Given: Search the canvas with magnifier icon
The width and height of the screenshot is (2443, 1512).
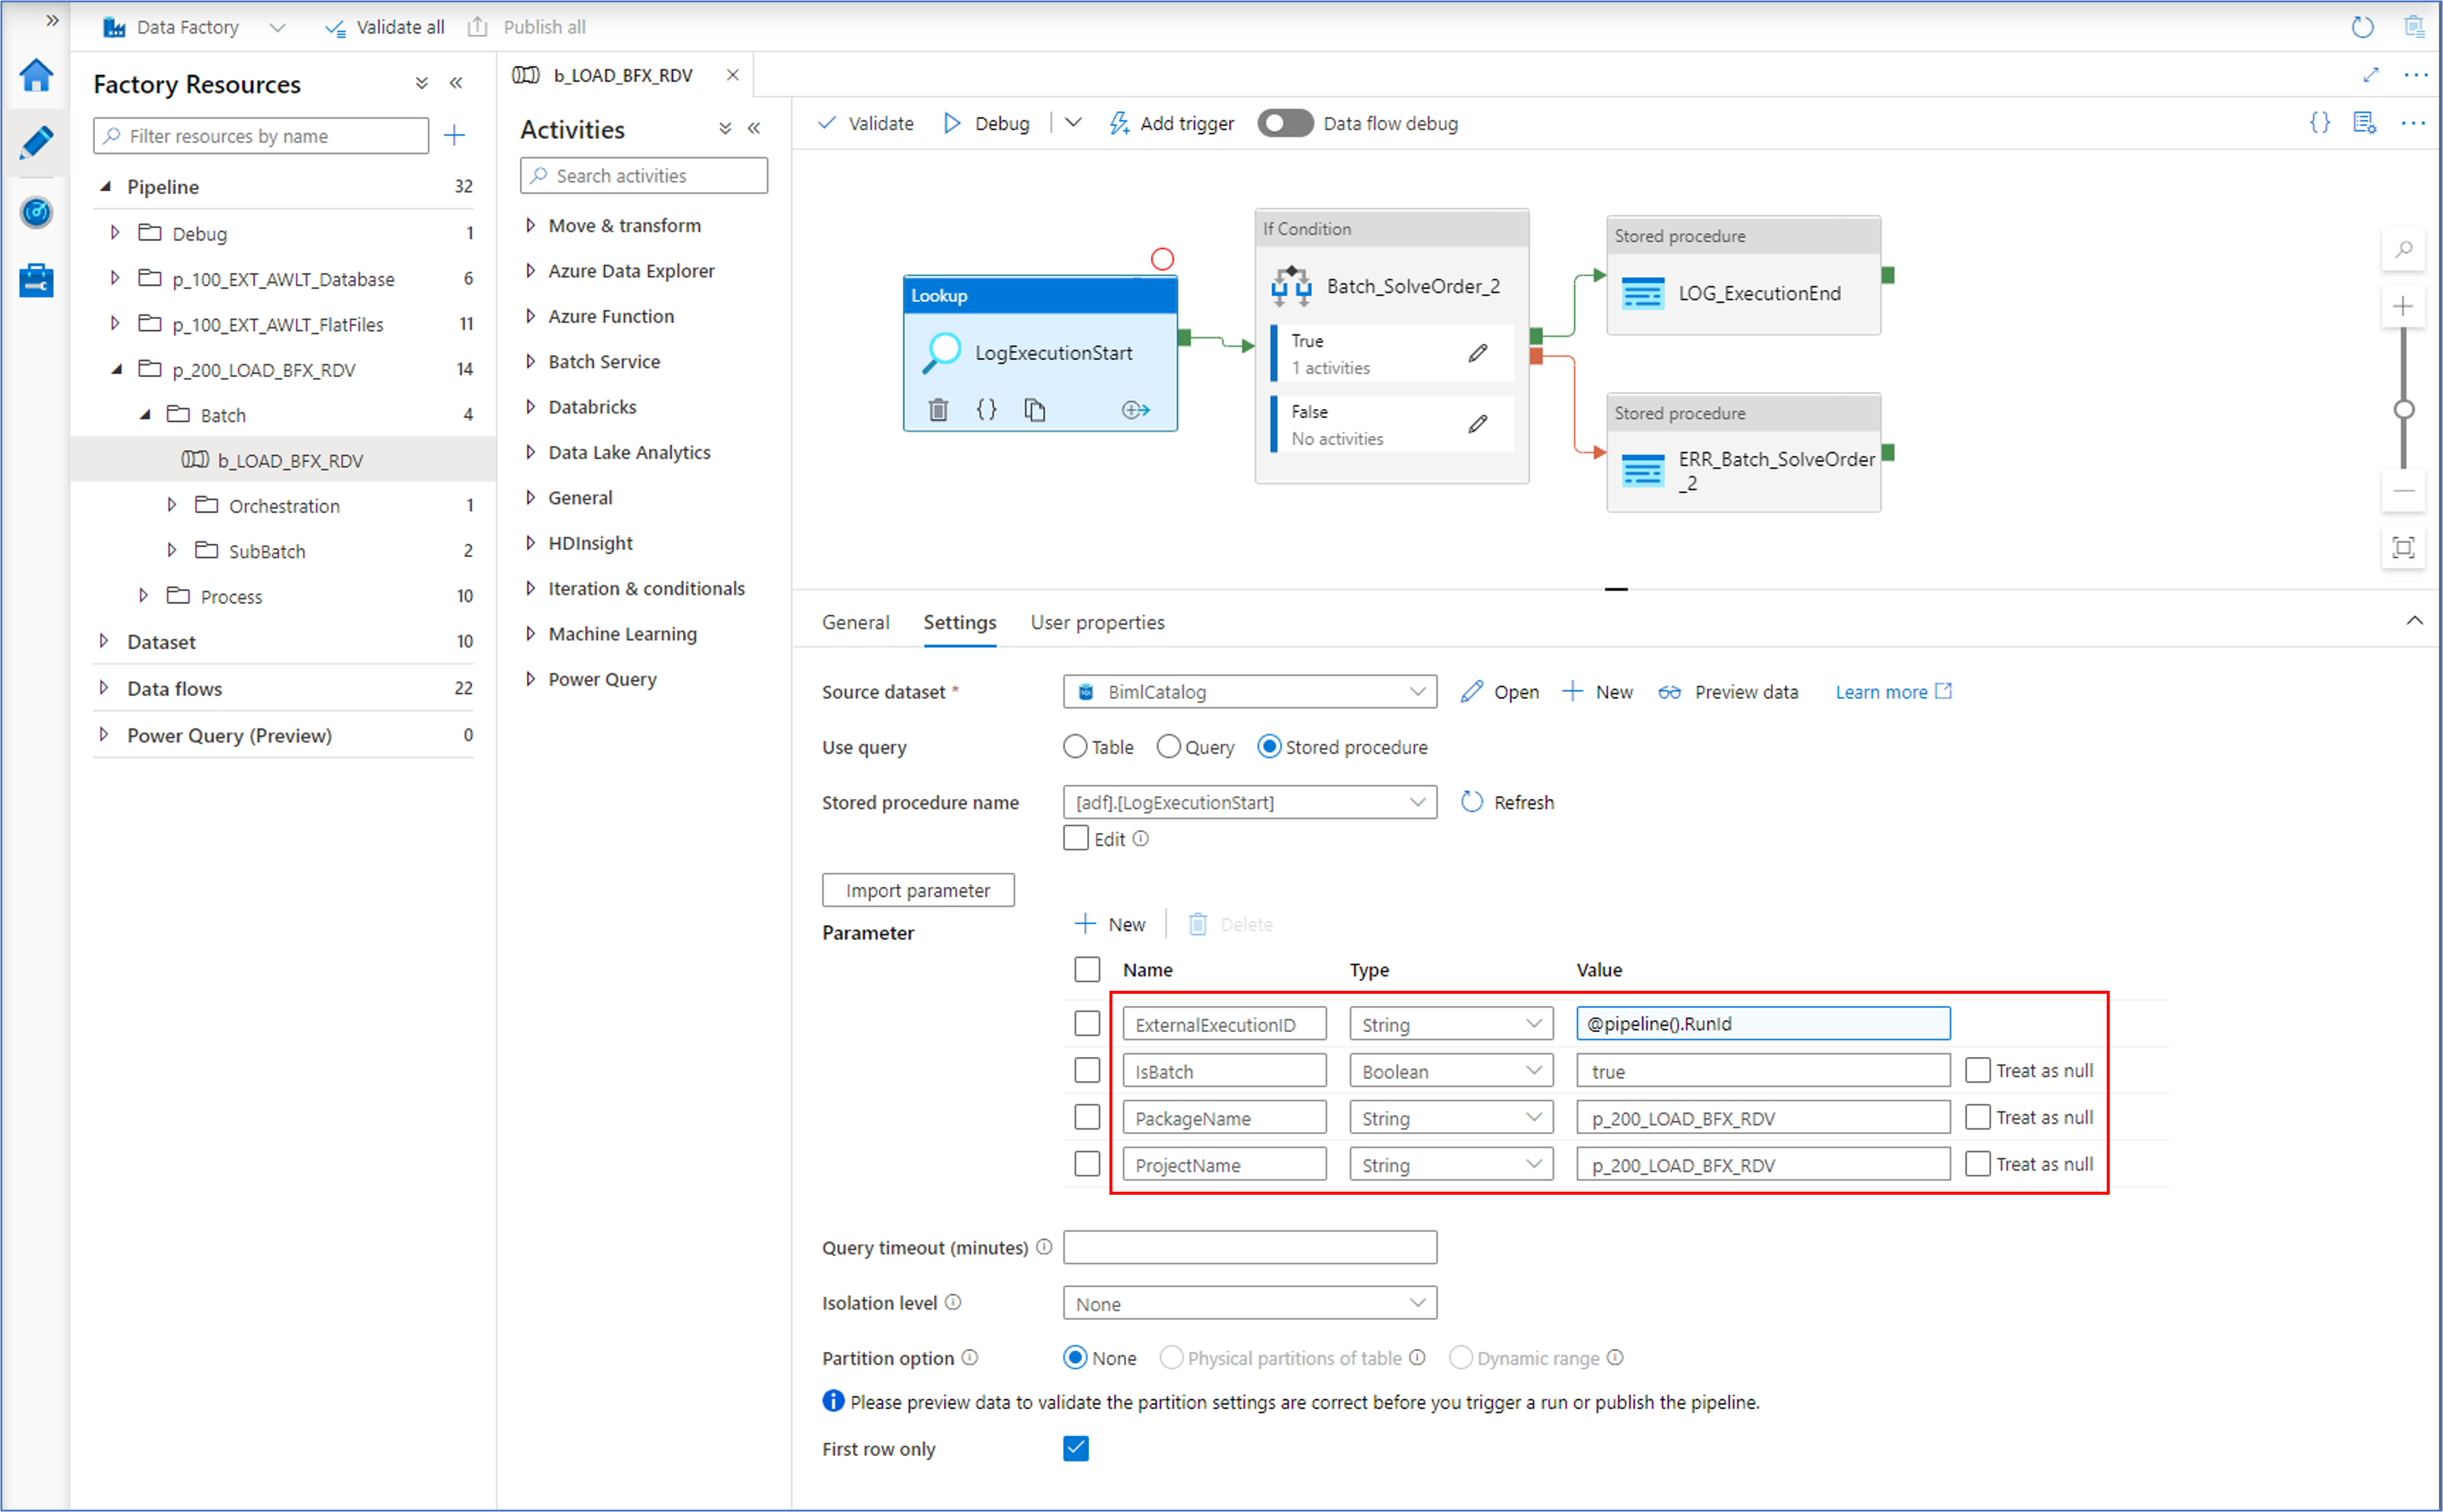Looking at the screenshot, I should [2403, 249].
